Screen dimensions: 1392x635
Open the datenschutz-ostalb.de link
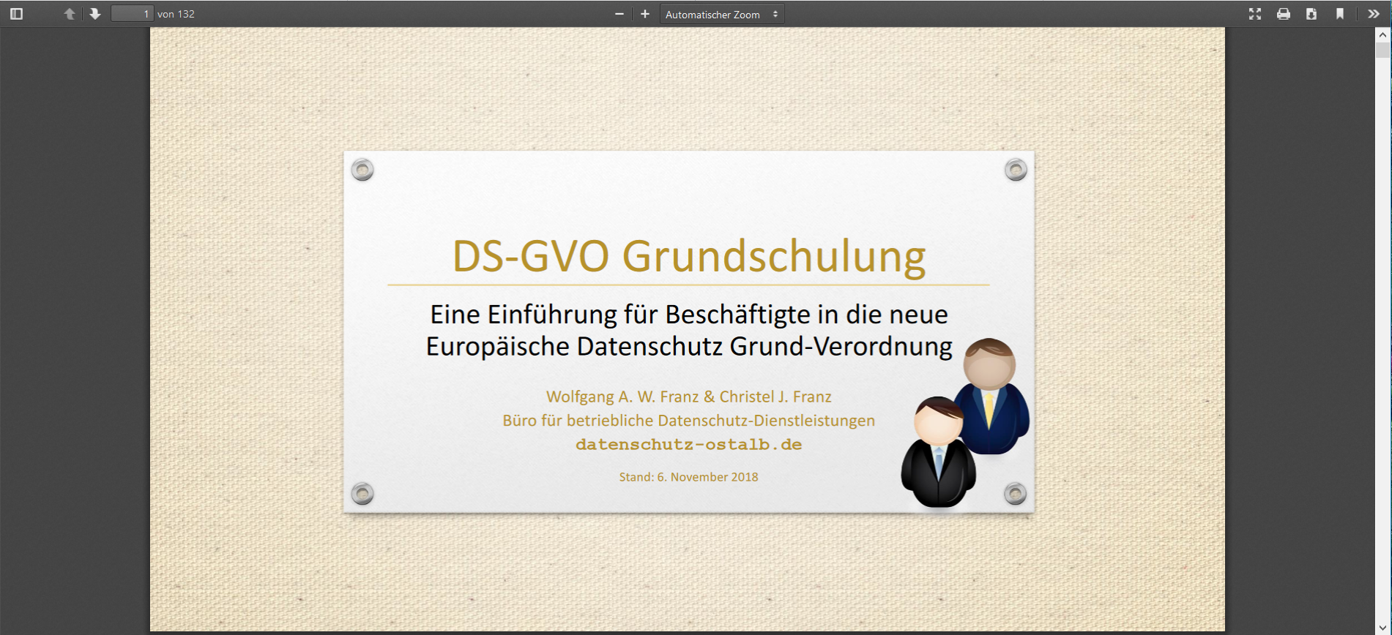tap(688, 445)
